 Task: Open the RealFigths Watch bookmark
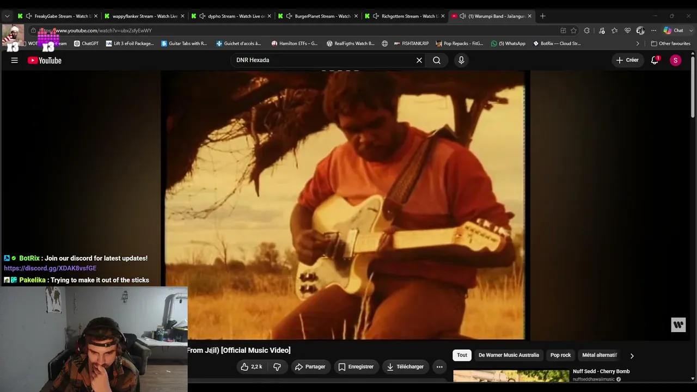(351, 44)
